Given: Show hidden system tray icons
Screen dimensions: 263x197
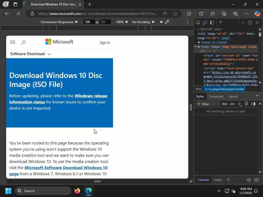Looking at the screenshot, I should click(219, 191).
